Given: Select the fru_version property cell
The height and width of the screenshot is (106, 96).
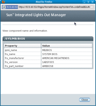Looking at the screenshot, I should click(22, 62).
